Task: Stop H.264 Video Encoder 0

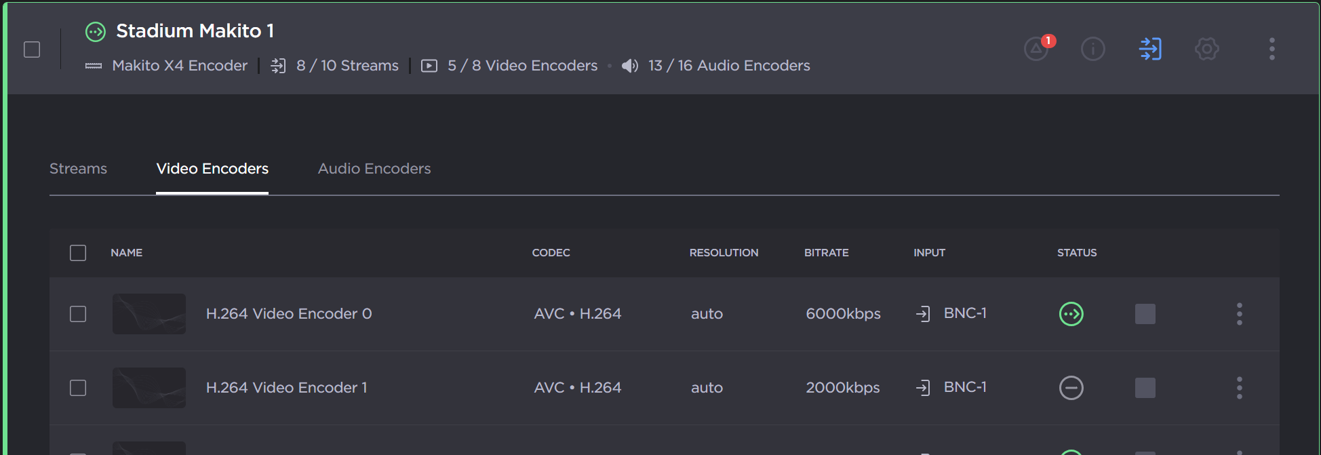Action: tap(1145, 314)
